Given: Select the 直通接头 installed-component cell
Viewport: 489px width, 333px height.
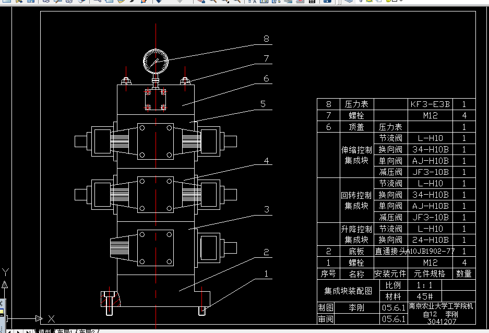Looking at the screenshot, I should pos(391,251).
